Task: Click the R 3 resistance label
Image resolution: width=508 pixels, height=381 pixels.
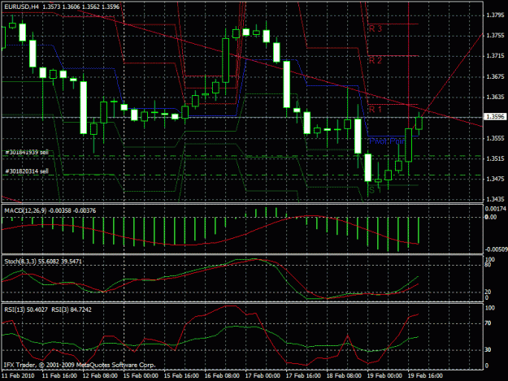Action: pyautogui.click(x=376, y=28)
